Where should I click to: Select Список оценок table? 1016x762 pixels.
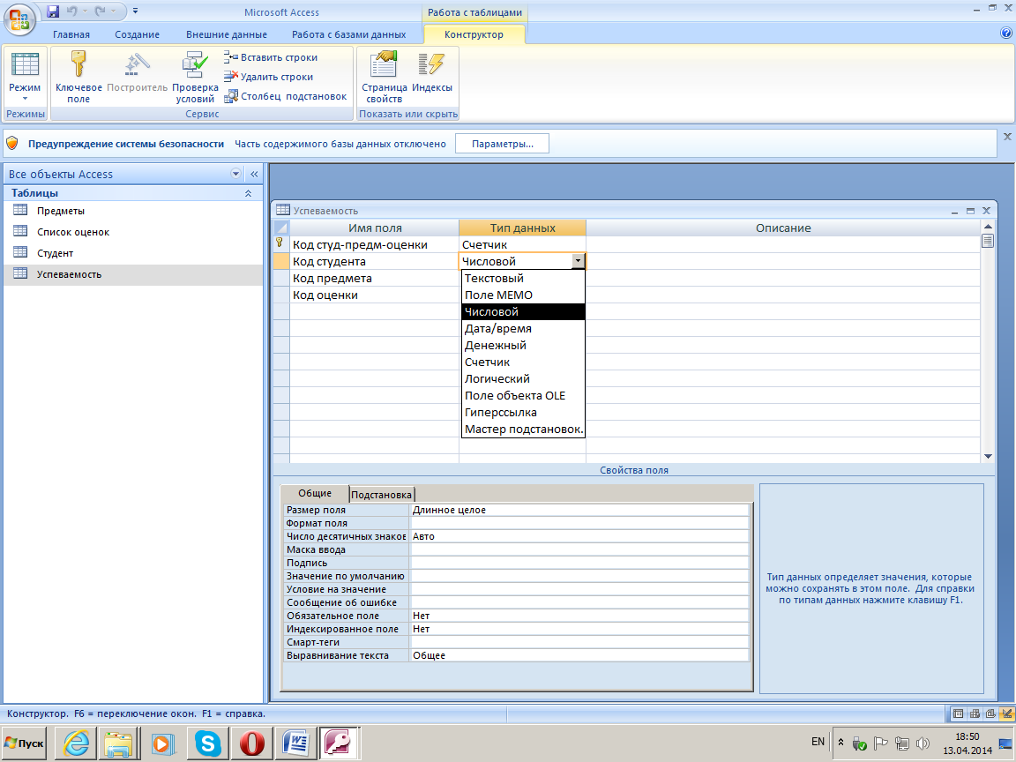click(x=73, y=231)
